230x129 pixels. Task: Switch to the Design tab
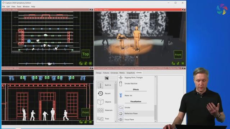click(x=98, y=73)
